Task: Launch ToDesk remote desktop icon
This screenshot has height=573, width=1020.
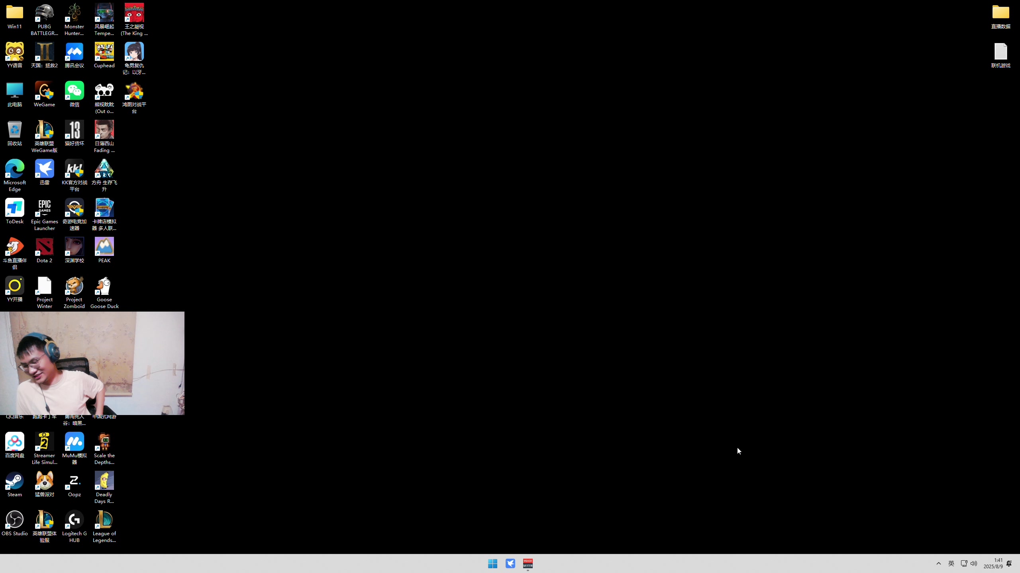Action: [x=15, y=211]
